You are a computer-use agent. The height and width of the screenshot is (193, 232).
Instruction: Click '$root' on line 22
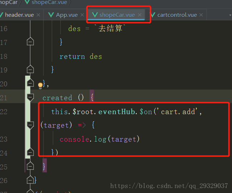click(x=83, y=112)
